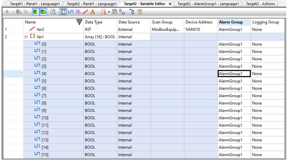Open Target2 - AlarmGroup1 - Language1 tab
287x162 pixels.
[208, 4]
